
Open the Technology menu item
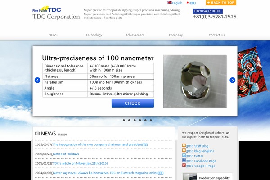[94, 35]
